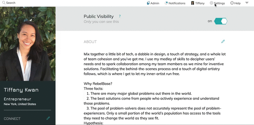
Task: Click the 'Hypothesis:' line
Action: [94, 123]
